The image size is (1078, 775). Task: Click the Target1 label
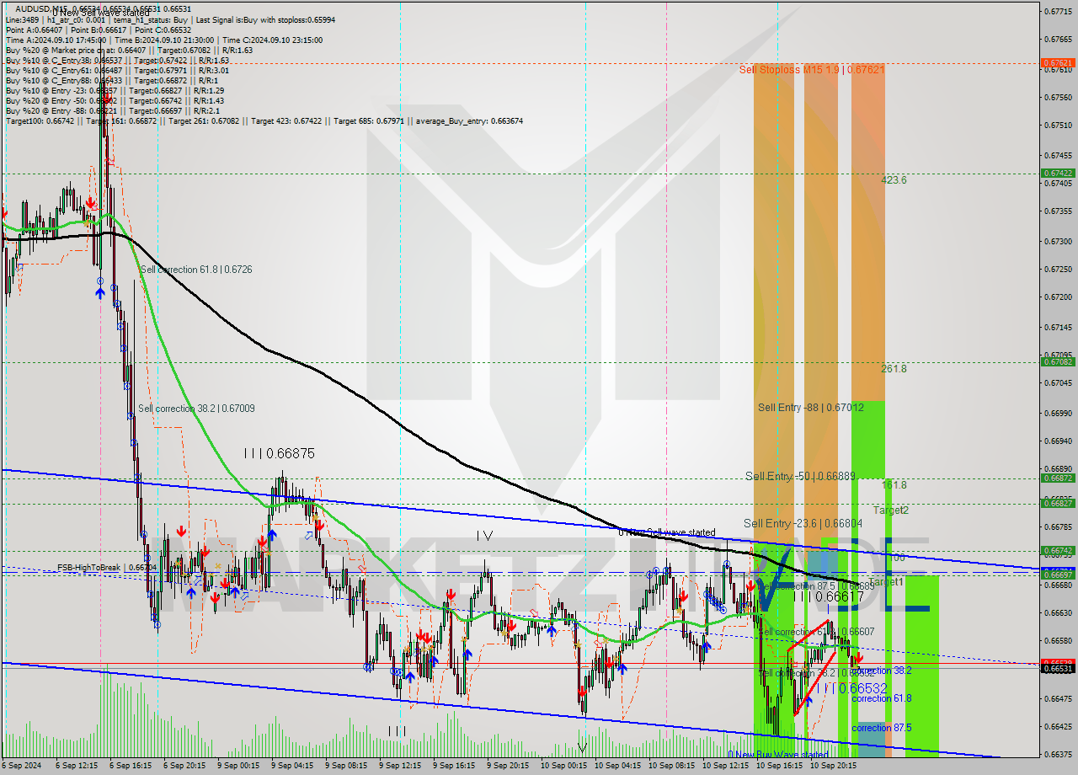(x=886, y=582)
